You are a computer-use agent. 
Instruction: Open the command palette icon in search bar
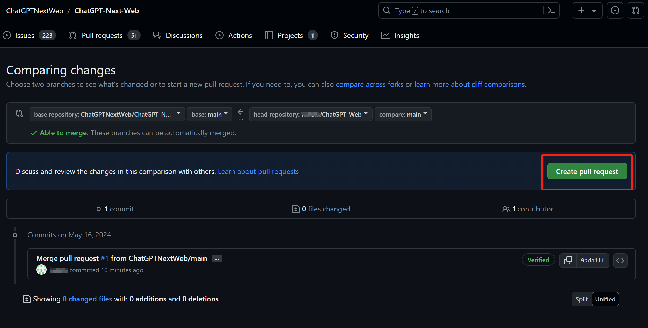(x=551, y=11)
